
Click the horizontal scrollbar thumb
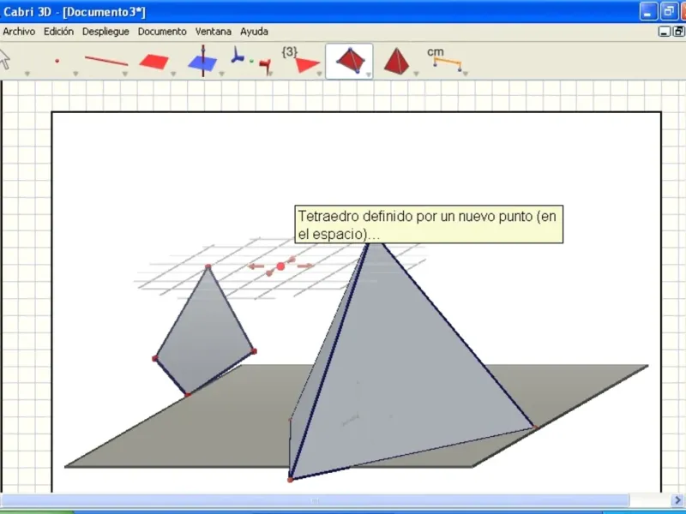pos(315,500)
